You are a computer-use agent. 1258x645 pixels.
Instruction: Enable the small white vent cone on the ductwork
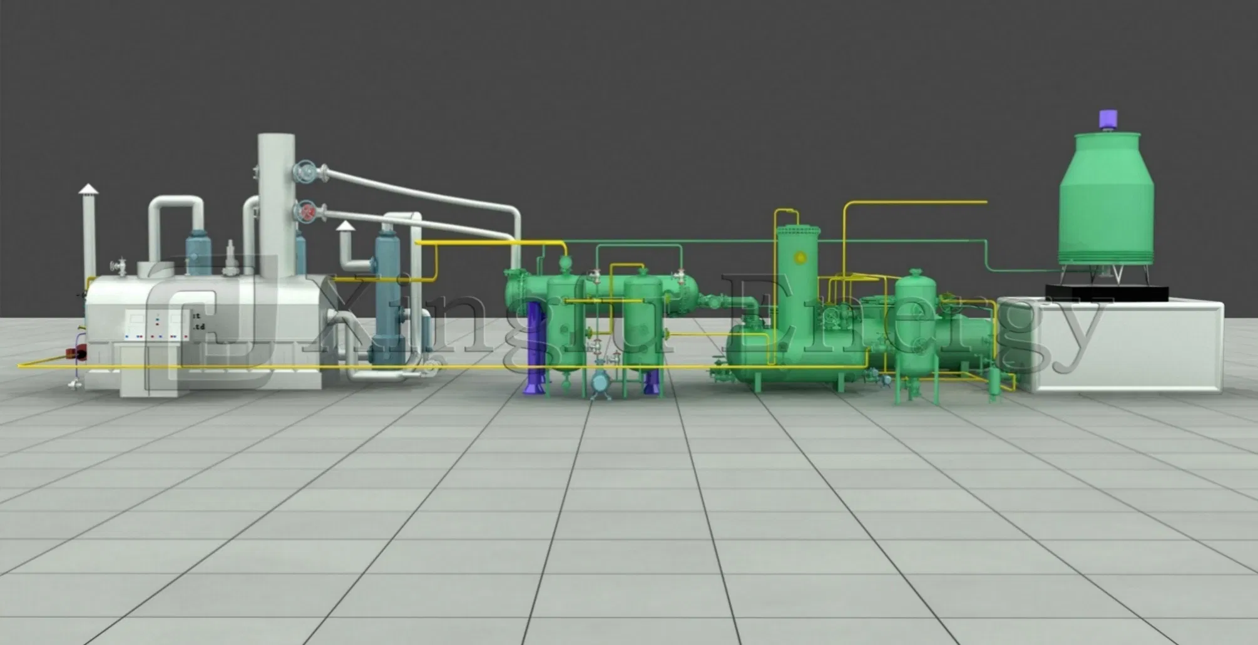click(x=346, y=227)
